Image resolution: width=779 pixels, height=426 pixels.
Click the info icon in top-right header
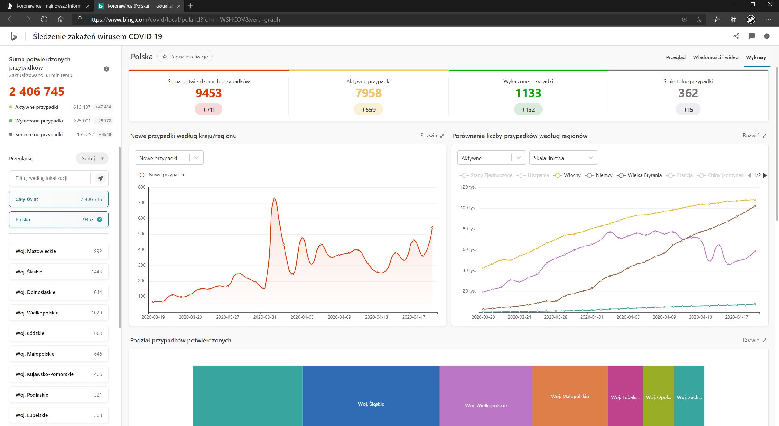click(x=767, y=36)
